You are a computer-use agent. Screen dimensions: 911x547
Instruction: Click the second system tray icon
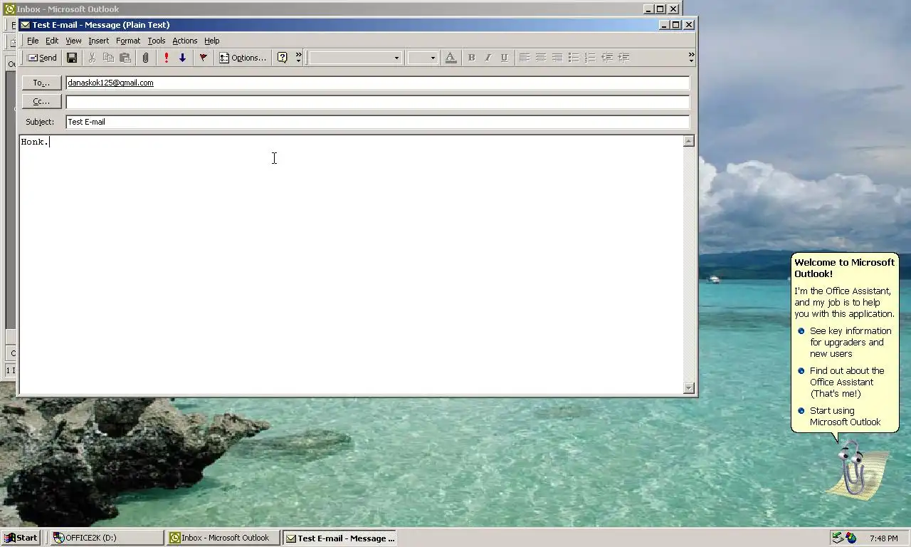click(x=851, y=538)
